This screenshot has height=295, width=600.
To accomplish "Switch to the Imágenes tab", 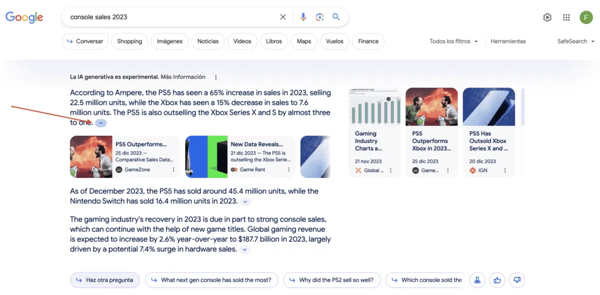I will click(x=169, y=42).
